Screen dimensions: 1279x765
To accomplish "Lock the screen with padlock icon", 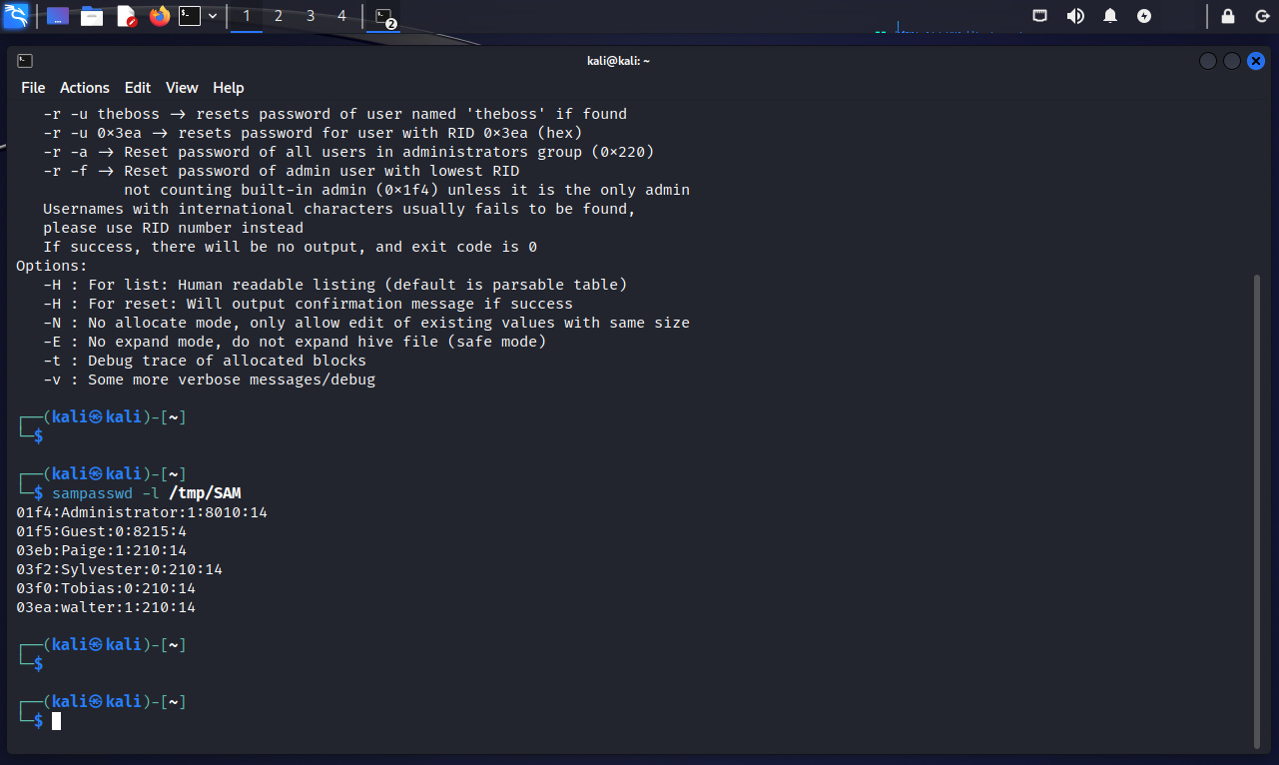I will 1228,16.
